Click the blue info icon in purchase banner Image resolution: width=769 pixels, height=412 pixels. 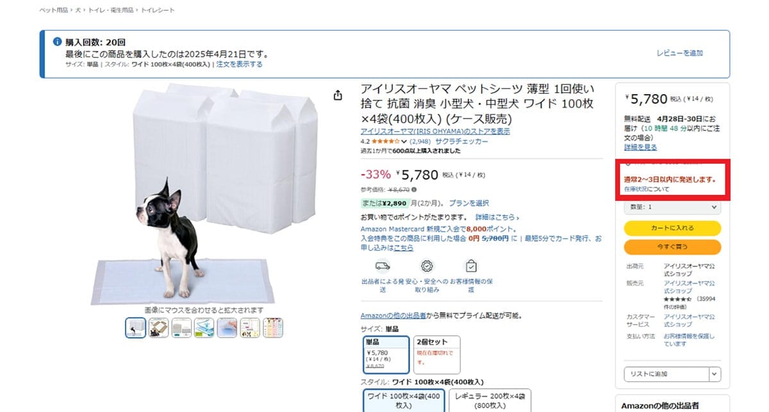57,42
